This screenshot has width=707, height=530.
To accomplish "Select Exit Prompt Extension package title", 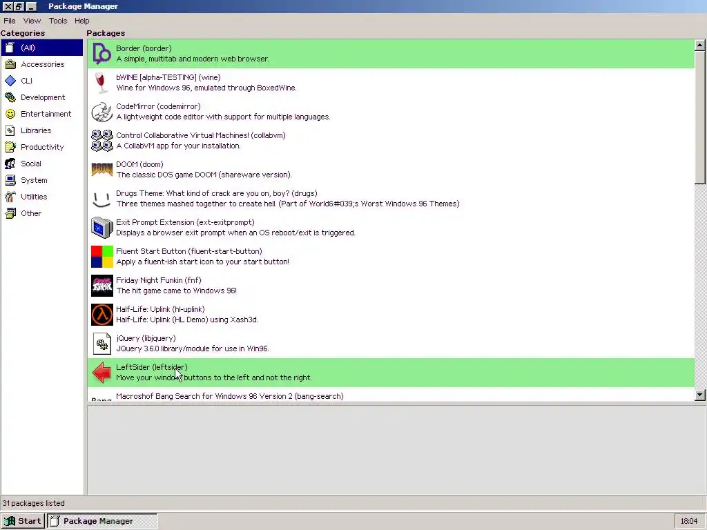I will coord(185,222).
